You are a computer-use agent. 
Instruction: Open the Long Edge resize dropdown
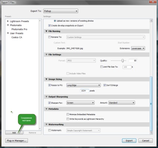tap(83, 85)
